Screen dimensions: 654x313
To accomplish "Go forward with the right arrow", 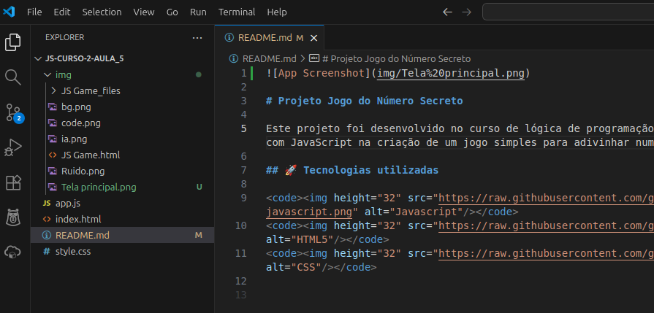I will 466,12.
